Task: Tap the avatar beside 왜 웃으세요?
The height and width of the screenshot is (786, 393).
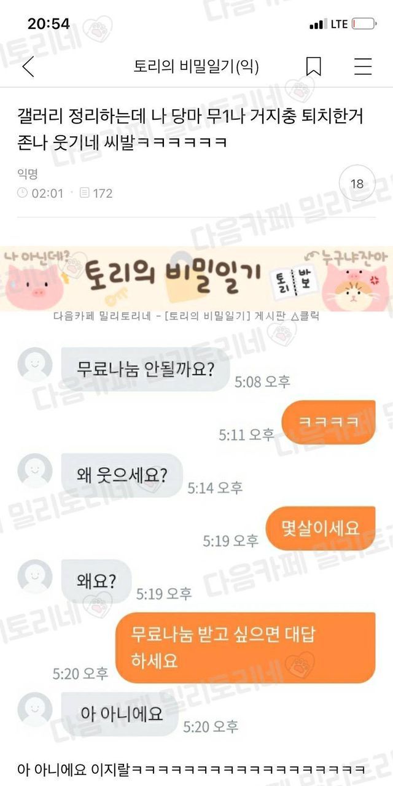Action: [x=35, y=471]
